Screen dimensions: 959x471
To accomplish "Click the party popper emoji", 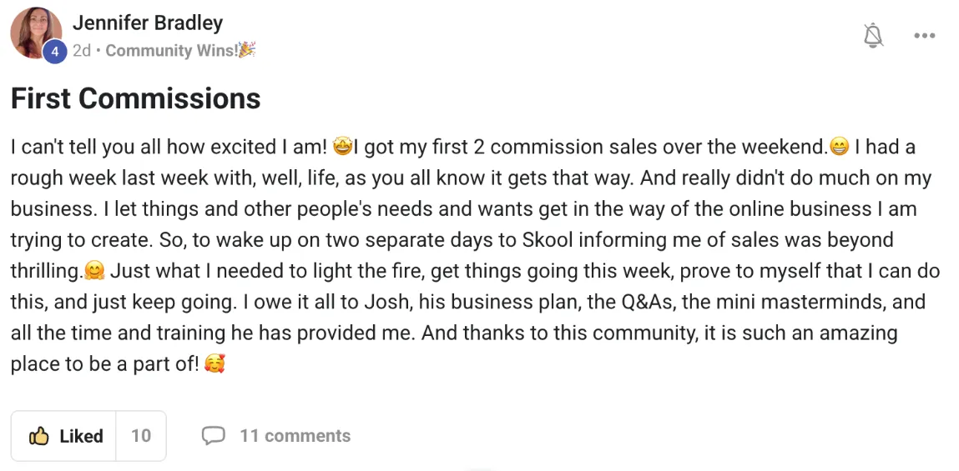I will click(246, 50).
